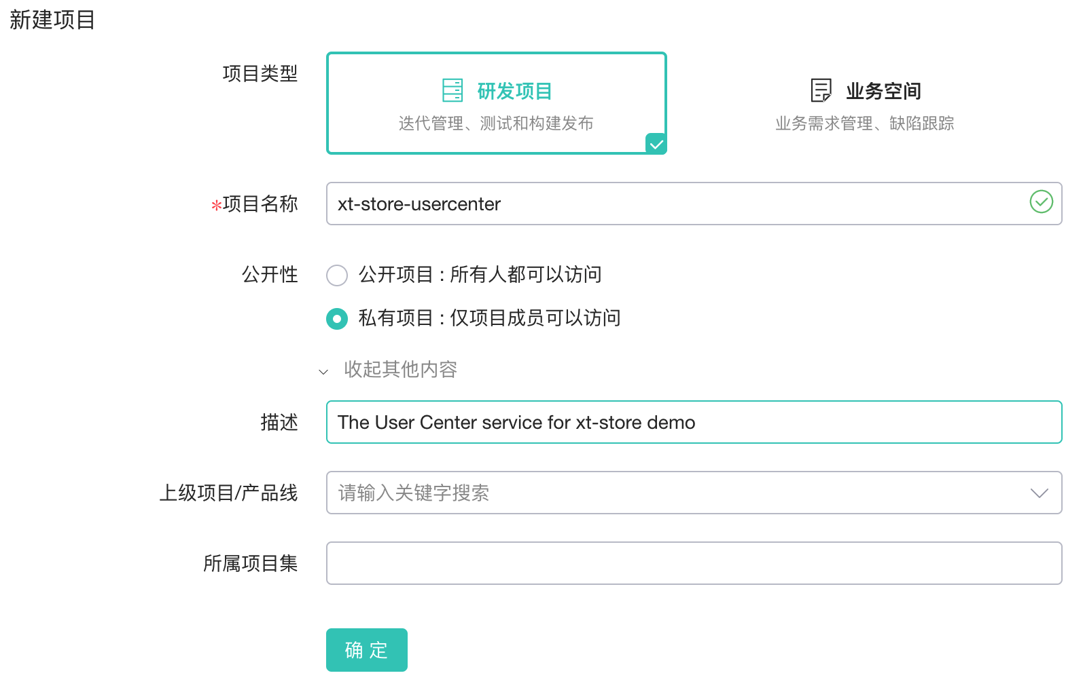The height and width of the screenshot is (688, 1083).
Task: Select the 公开项目 radio button
Action: coord(337,275)
